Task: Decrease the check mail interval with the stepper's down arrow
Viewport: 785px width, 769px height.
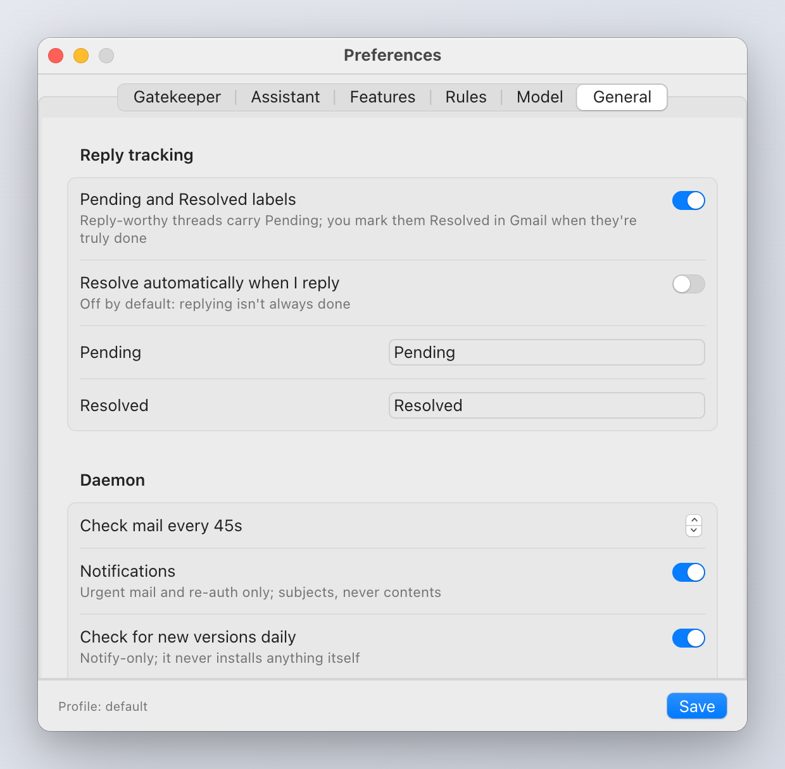Action: [x=694, y=531]
